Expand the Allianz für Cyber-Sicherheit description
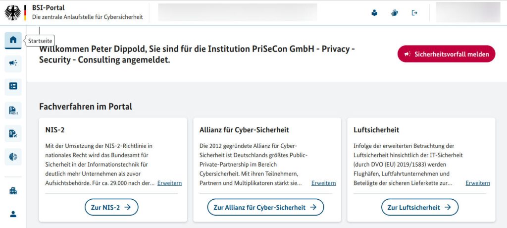 [x=323, y=183]
